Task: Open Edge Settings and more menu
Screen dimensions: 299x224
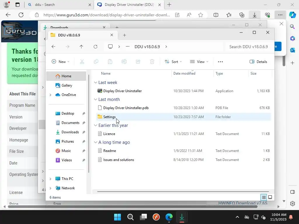Action: point(280,15)
